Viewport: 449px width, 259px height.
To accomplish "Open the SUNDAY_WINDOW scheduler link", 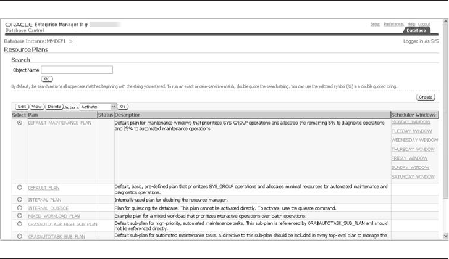I will [x=410, y=168].
